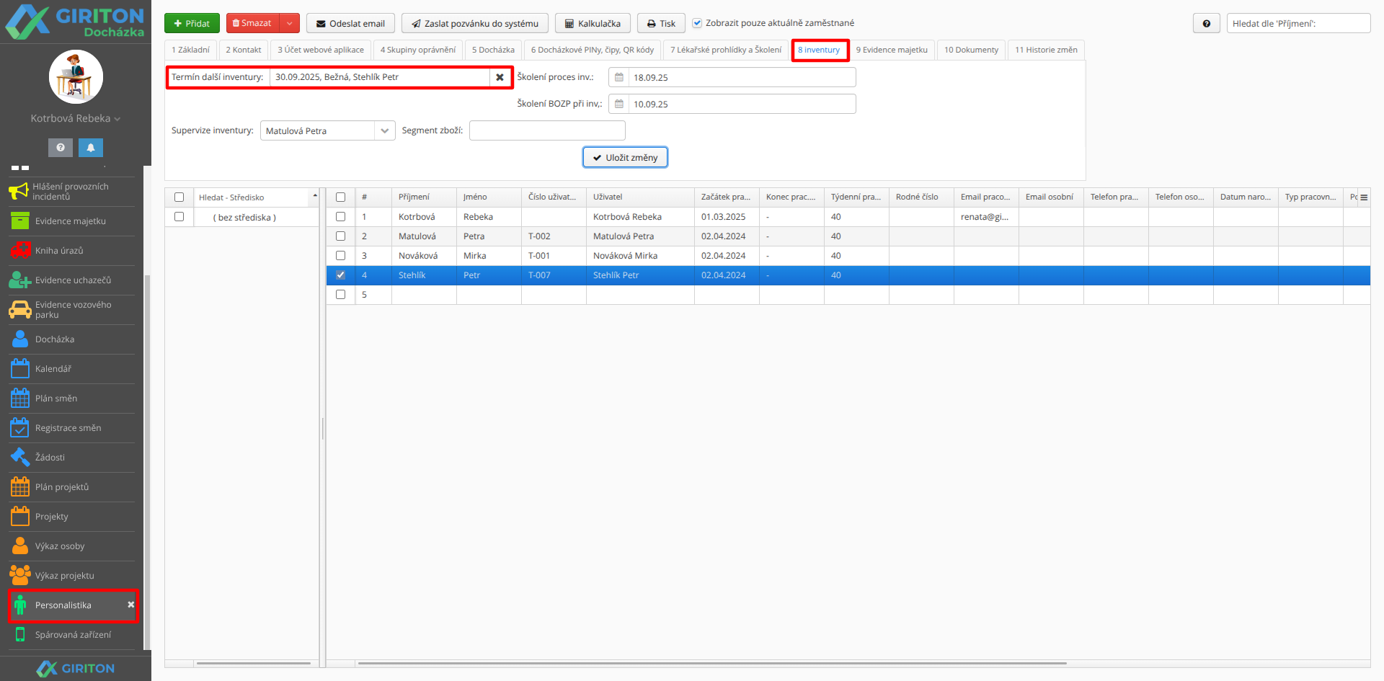Click the green Přidat button
The height and width of the screenshot is (681, 1384).
click(192, 24)
